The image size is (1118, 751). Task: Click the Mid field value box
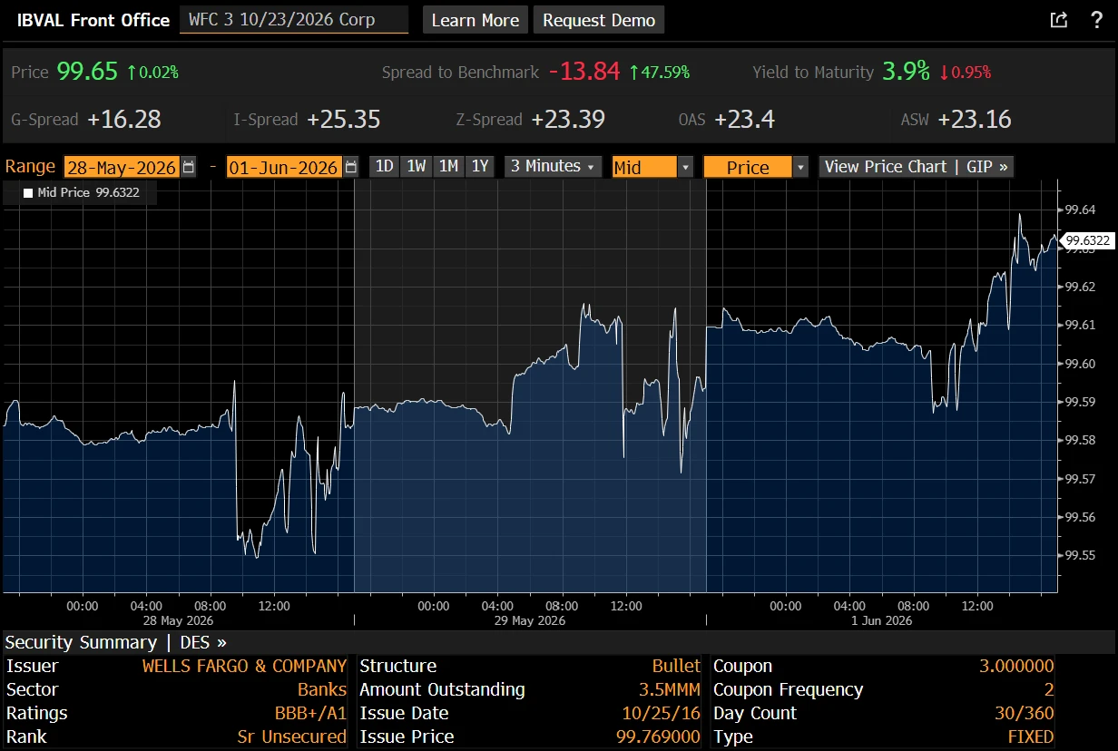point(644,168)
